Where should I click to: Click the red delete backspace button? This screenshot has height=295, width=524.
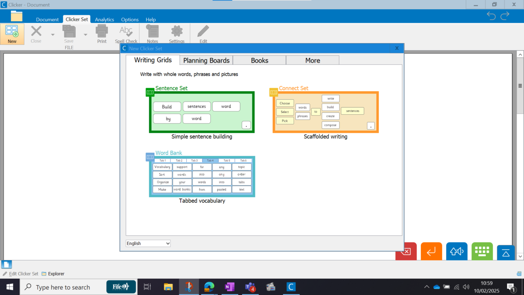point(406,251)
